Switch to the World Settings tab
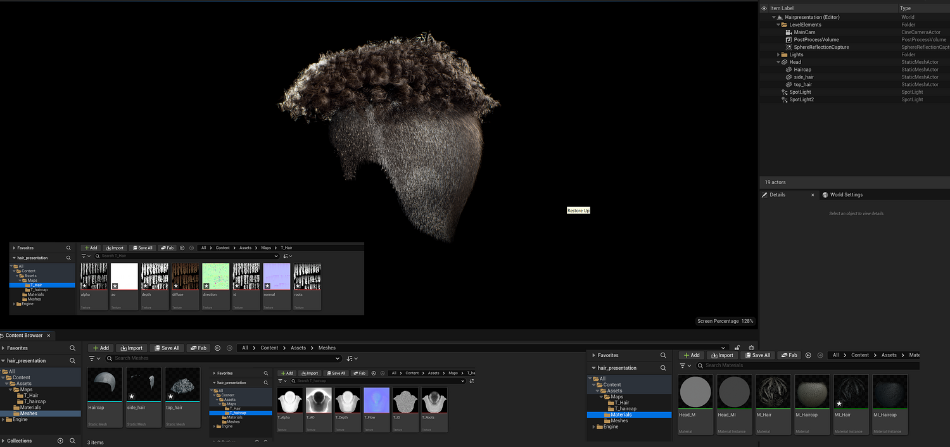 [845, 195]
